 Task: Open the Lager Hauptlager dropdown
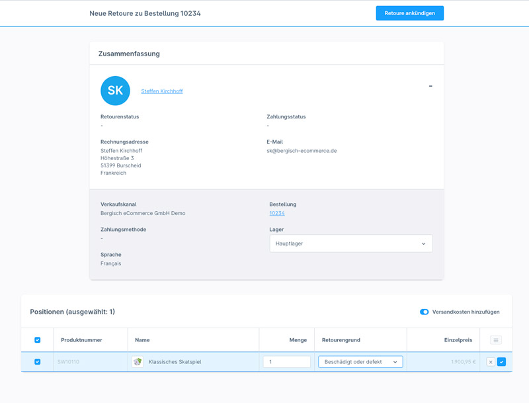coord(350,244)
